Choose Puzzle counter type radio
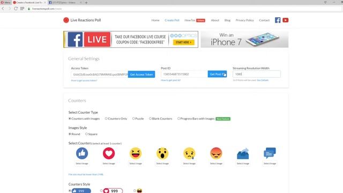The width and height of the screenshot is (343, 193). [x=133, y=118]
